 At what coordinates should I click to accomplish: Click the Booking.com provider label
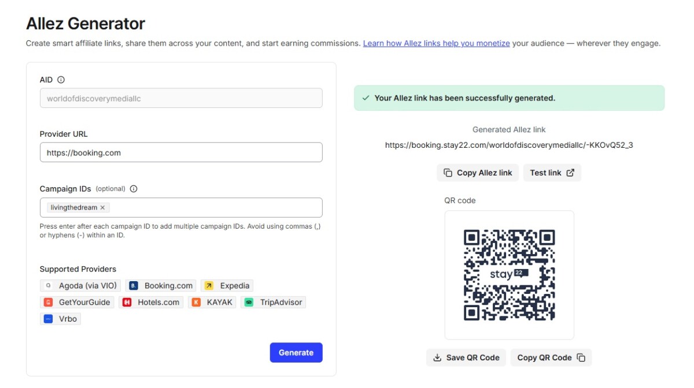pos(168,286)
